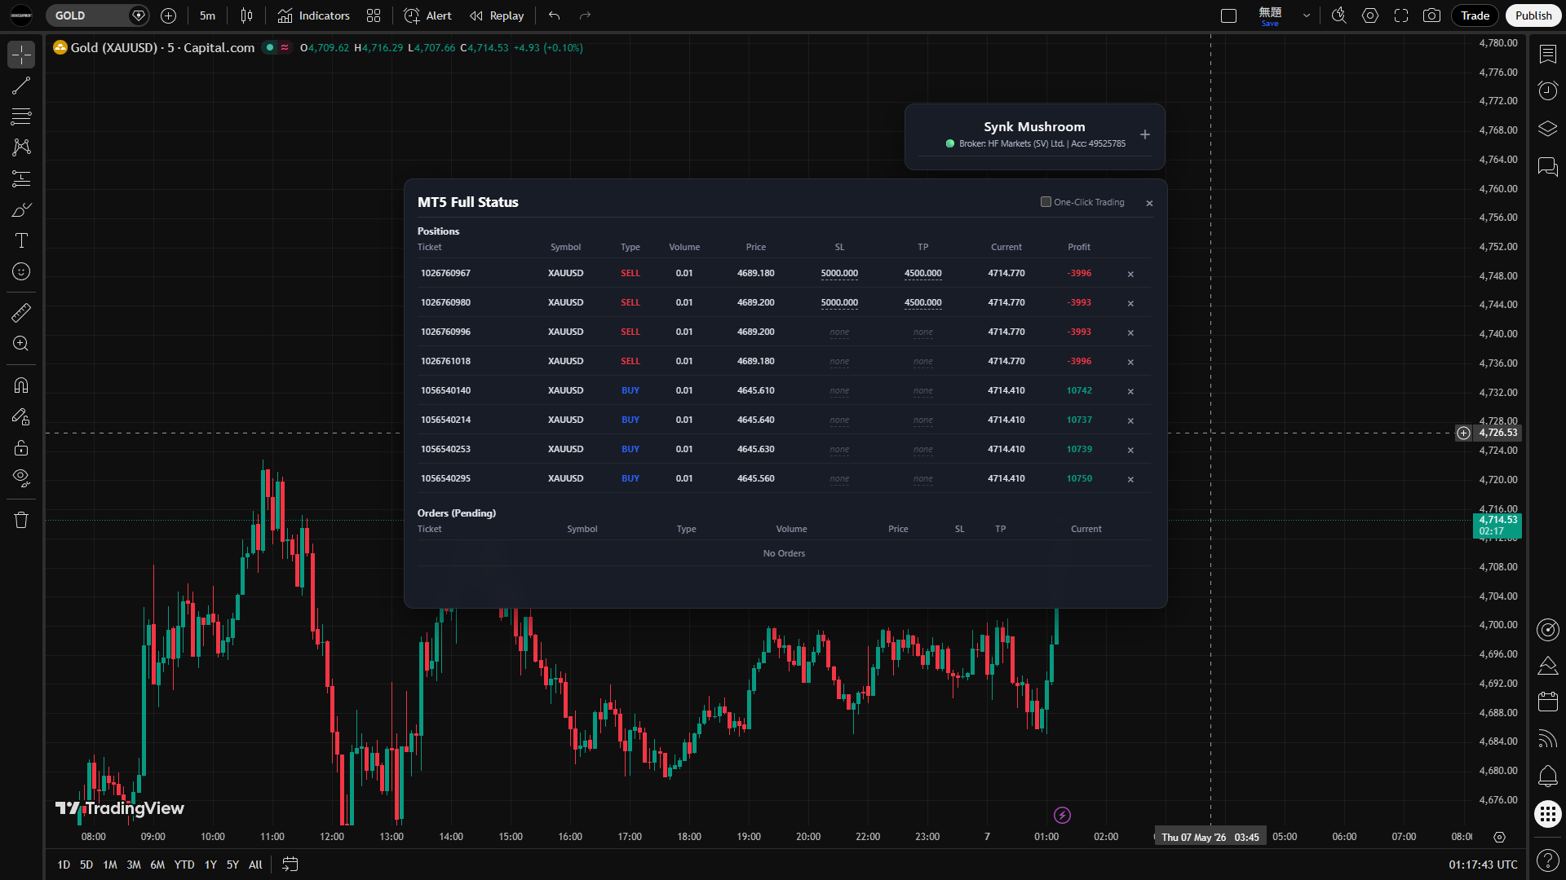Click the Publish button

point(1533,15)
